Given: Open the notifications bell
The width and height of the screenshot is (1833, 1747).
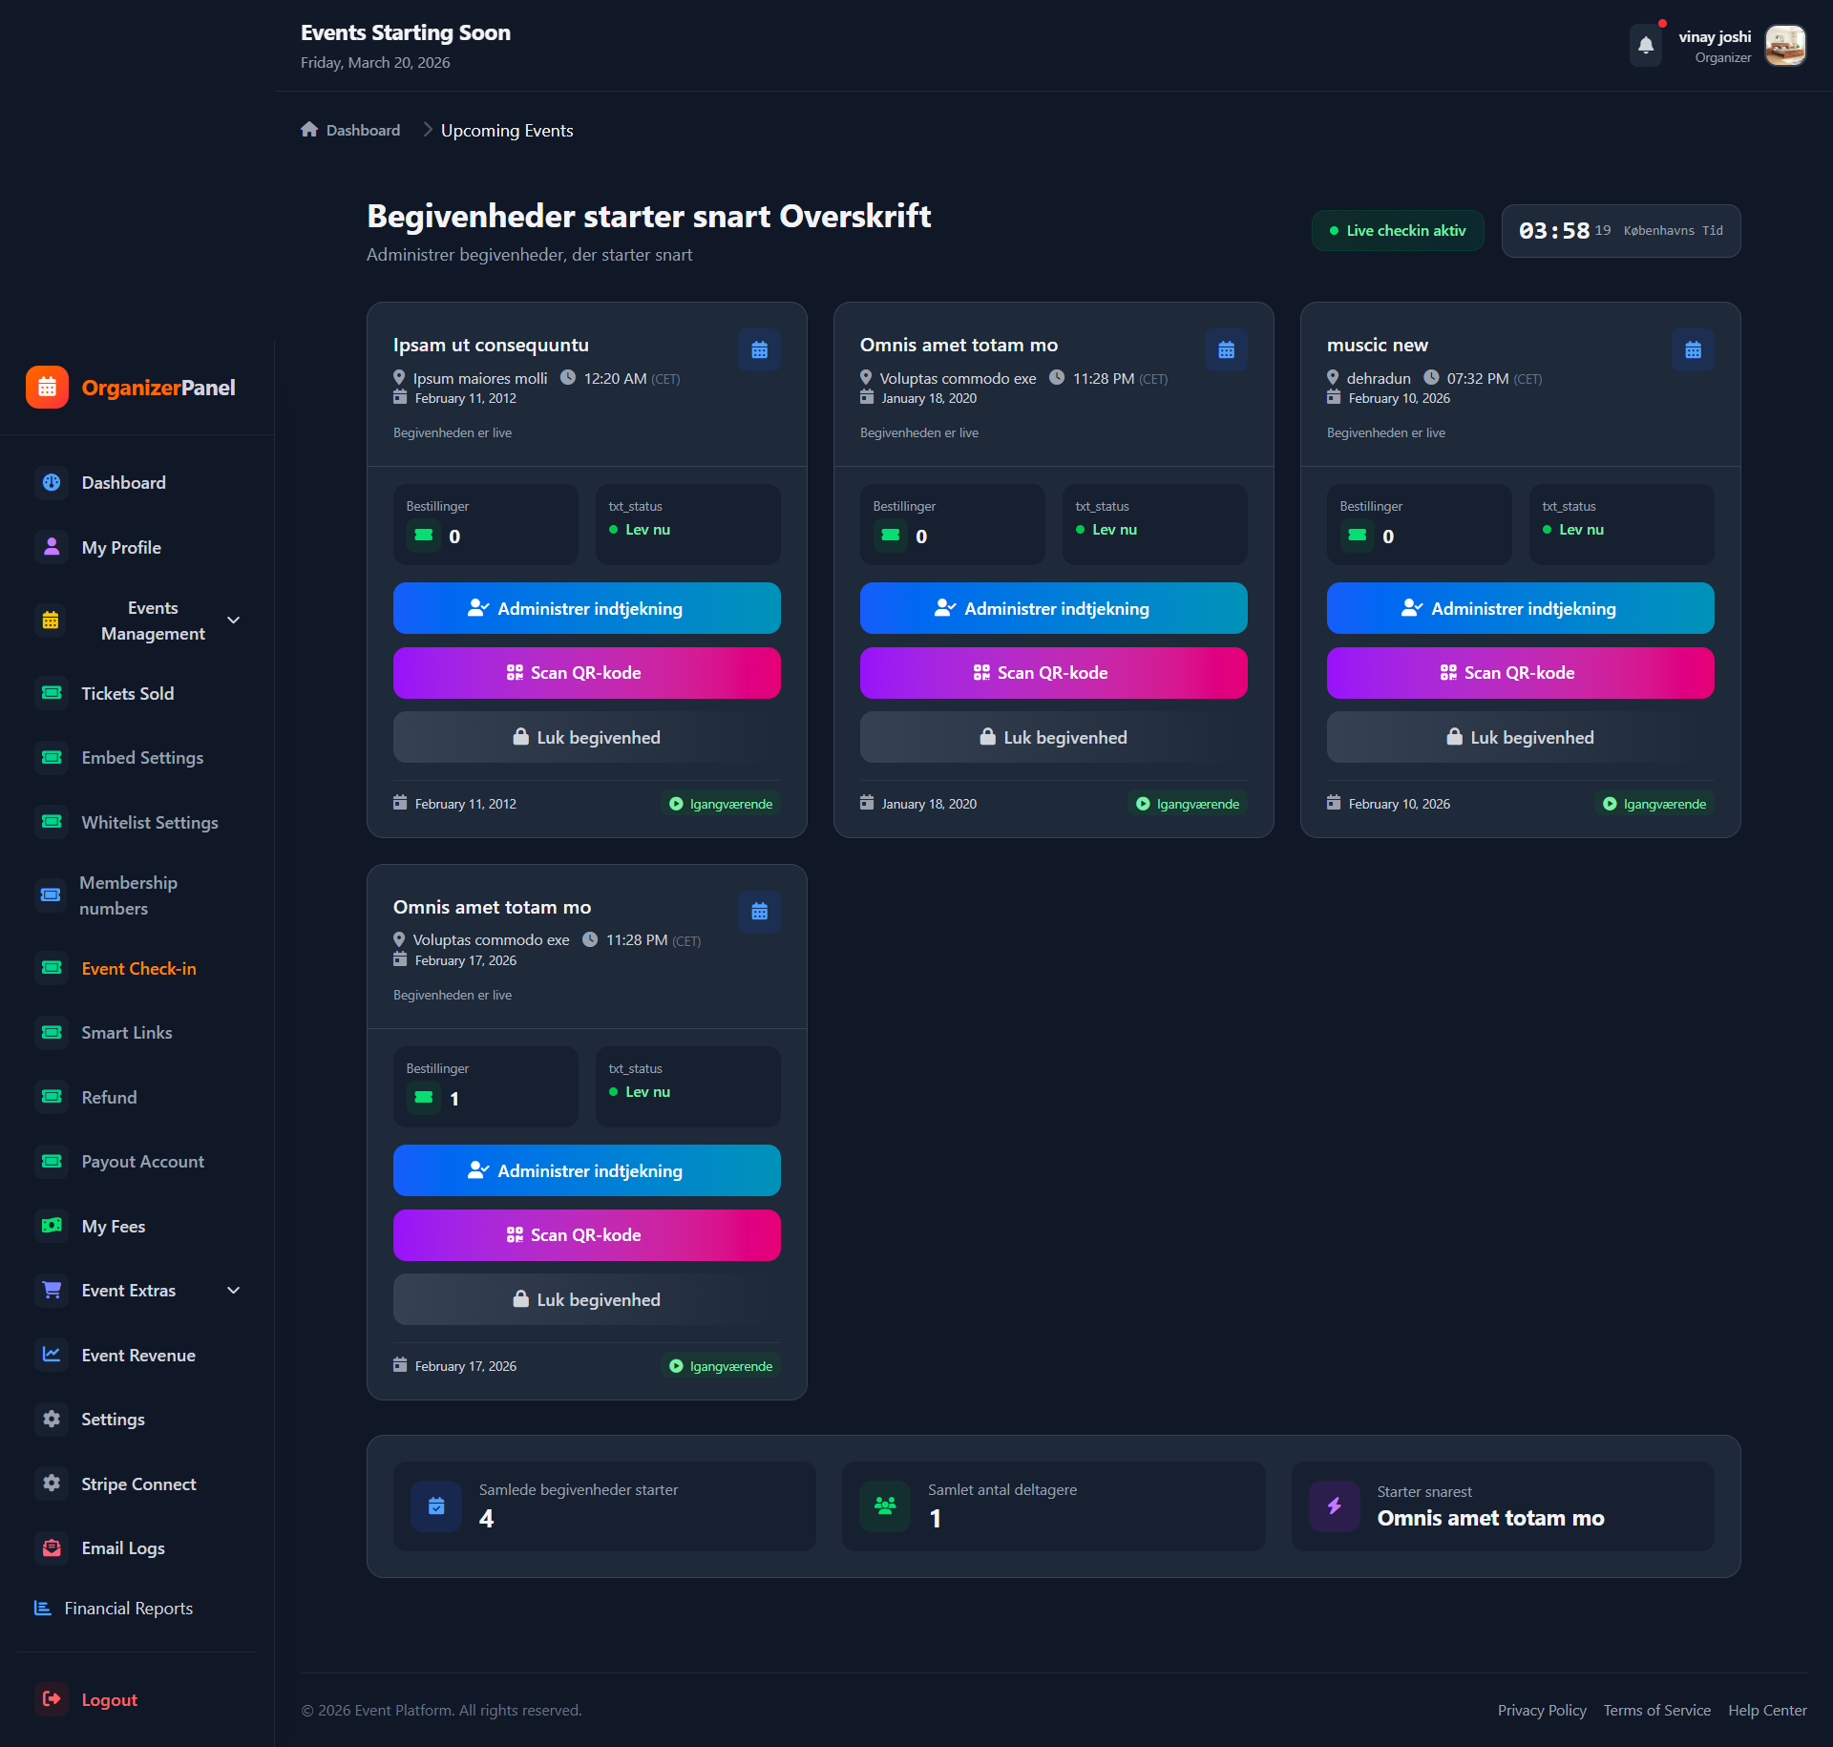Looking at the screenshot, I should [1646, 45].
